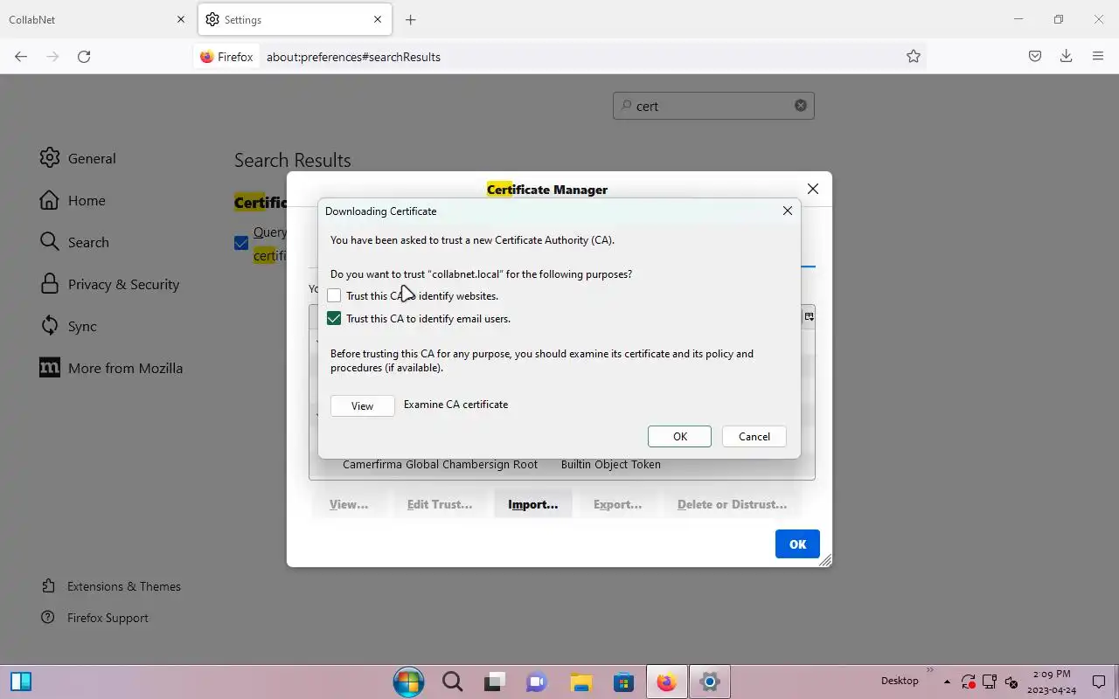This screenshot has height=699, width=1119.
Task: Open a new browser tab
Action: pos(410,19)
